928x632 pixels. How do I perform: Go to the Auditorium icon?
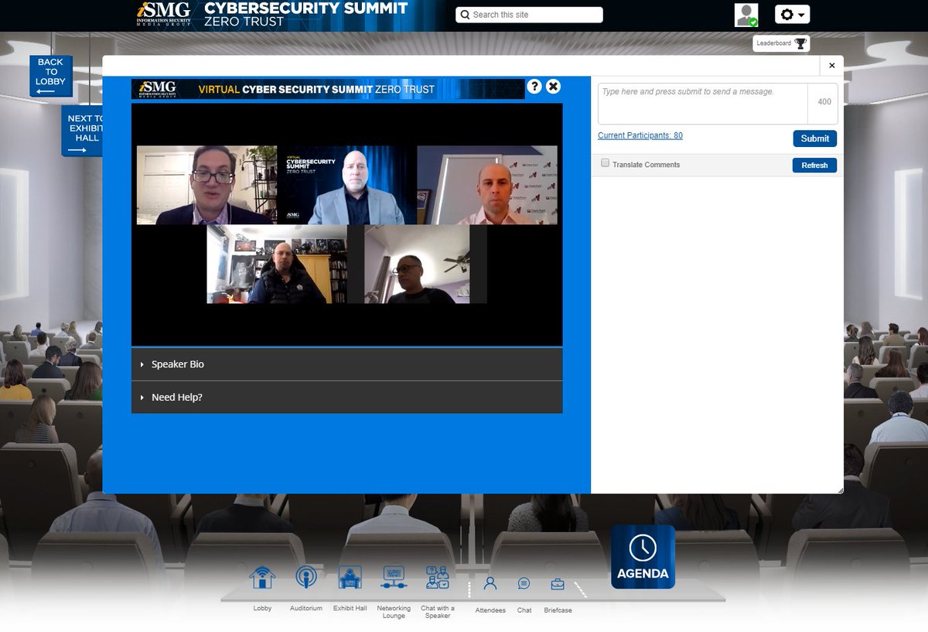(306, 579)
